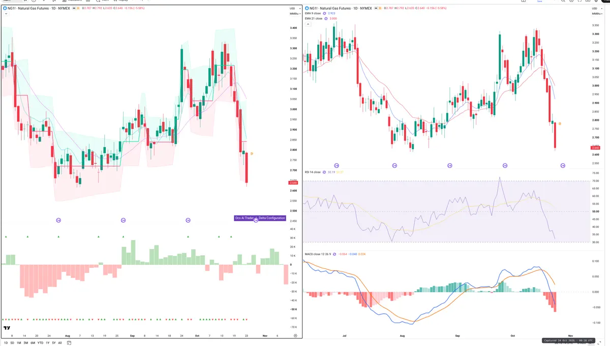Click the 3.400 price axis label on left chart
Viewport: 610px width, 346px height.
click(x=294, y=28)
